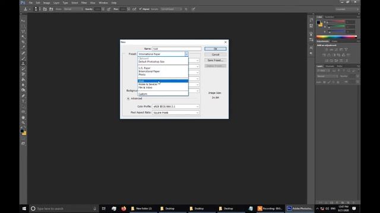The image size is (380, 213).
Task: Switch to the Paths tab
Action: pos(340,66)
